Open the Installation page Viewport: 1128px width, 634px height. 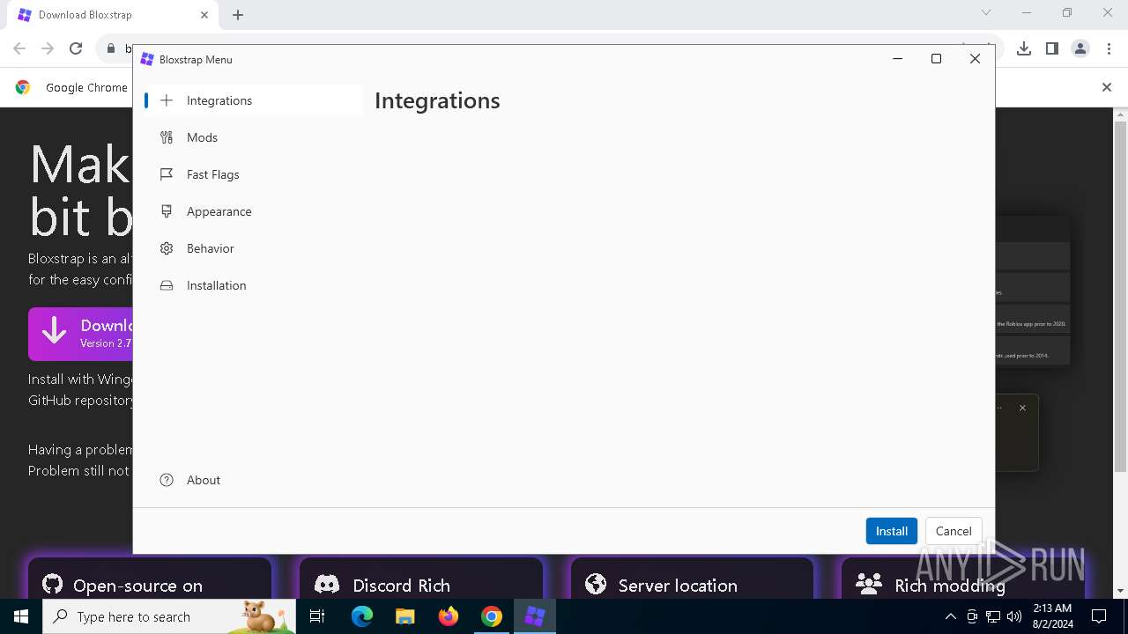pos(253,285)
